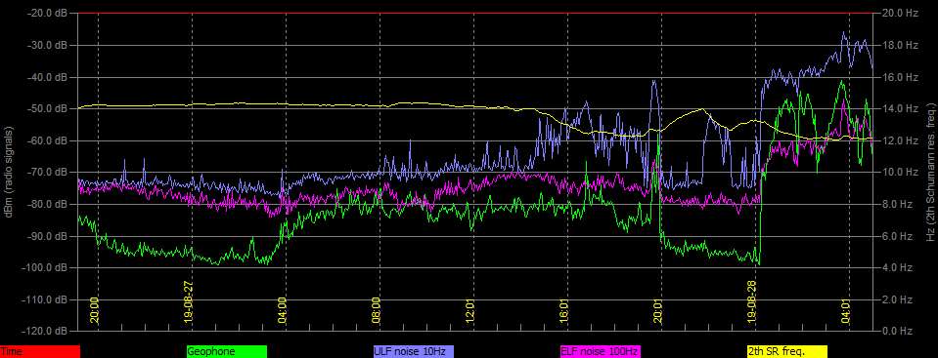
Task: Click the 2.0 Hz axis label
Action: 897,298
